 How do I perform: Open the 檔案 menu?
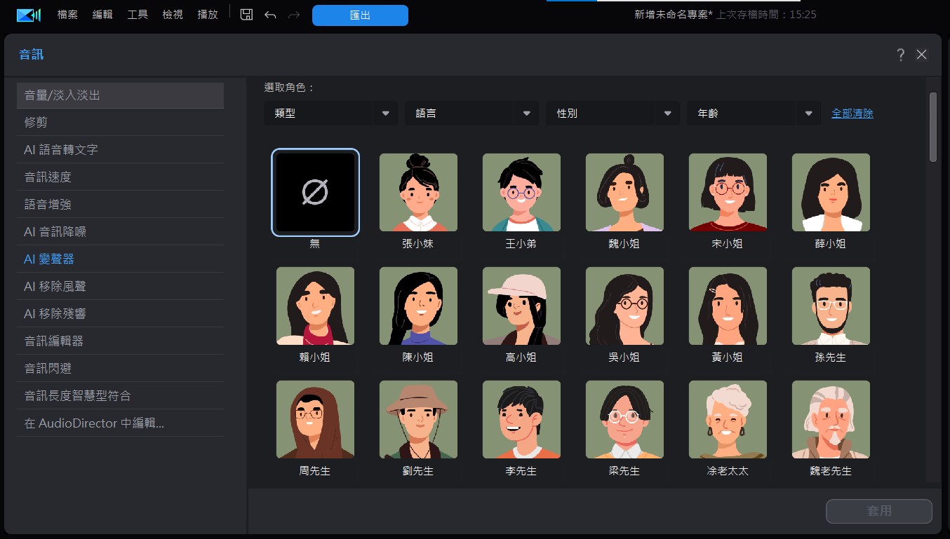tap(67, 15)
